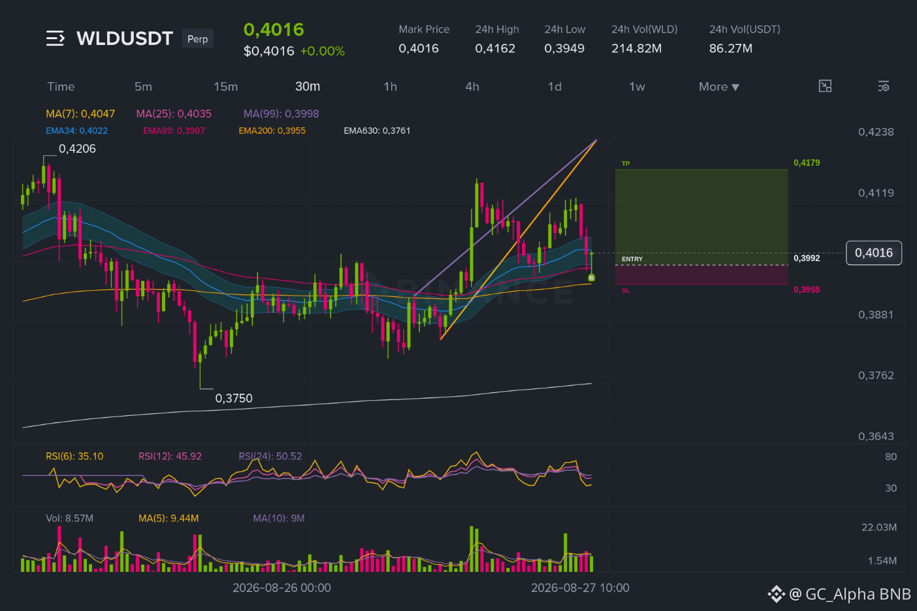917x611 pixels.
Task: Click the TP price label 0,4179
Action: (x=807, y=163)
